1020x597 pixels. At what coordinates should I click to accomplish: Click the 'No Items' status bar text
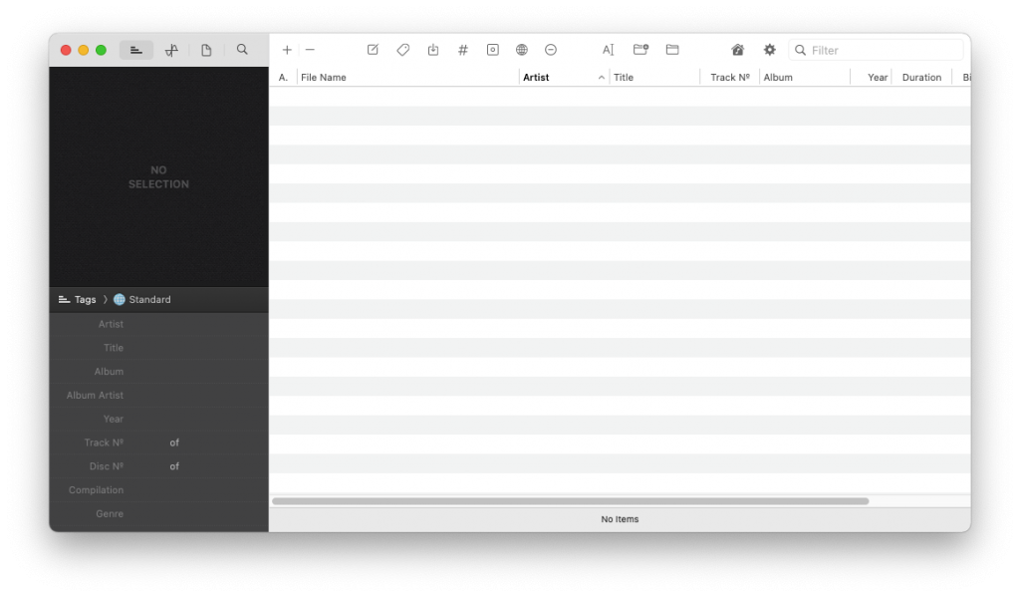620,519
